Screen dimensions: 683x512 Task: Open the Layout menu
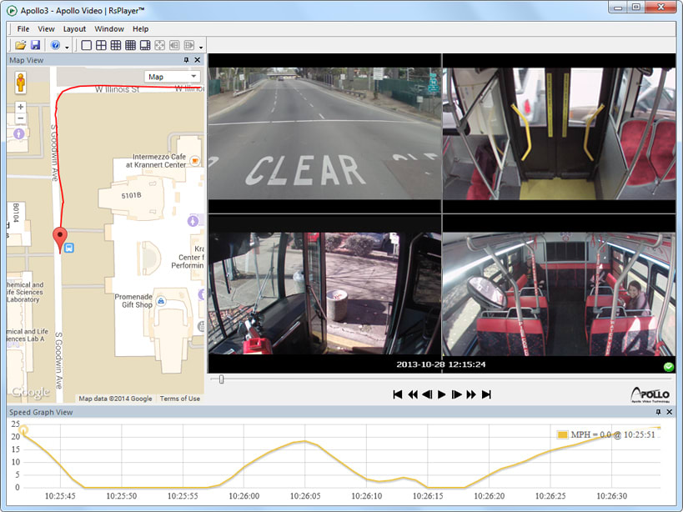pos(73,28)
